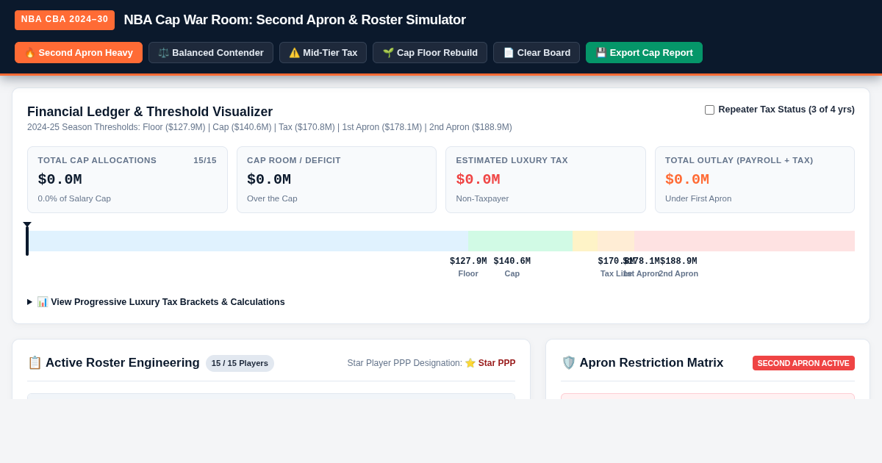Click the $140.6M Cap threshold label

512,268
